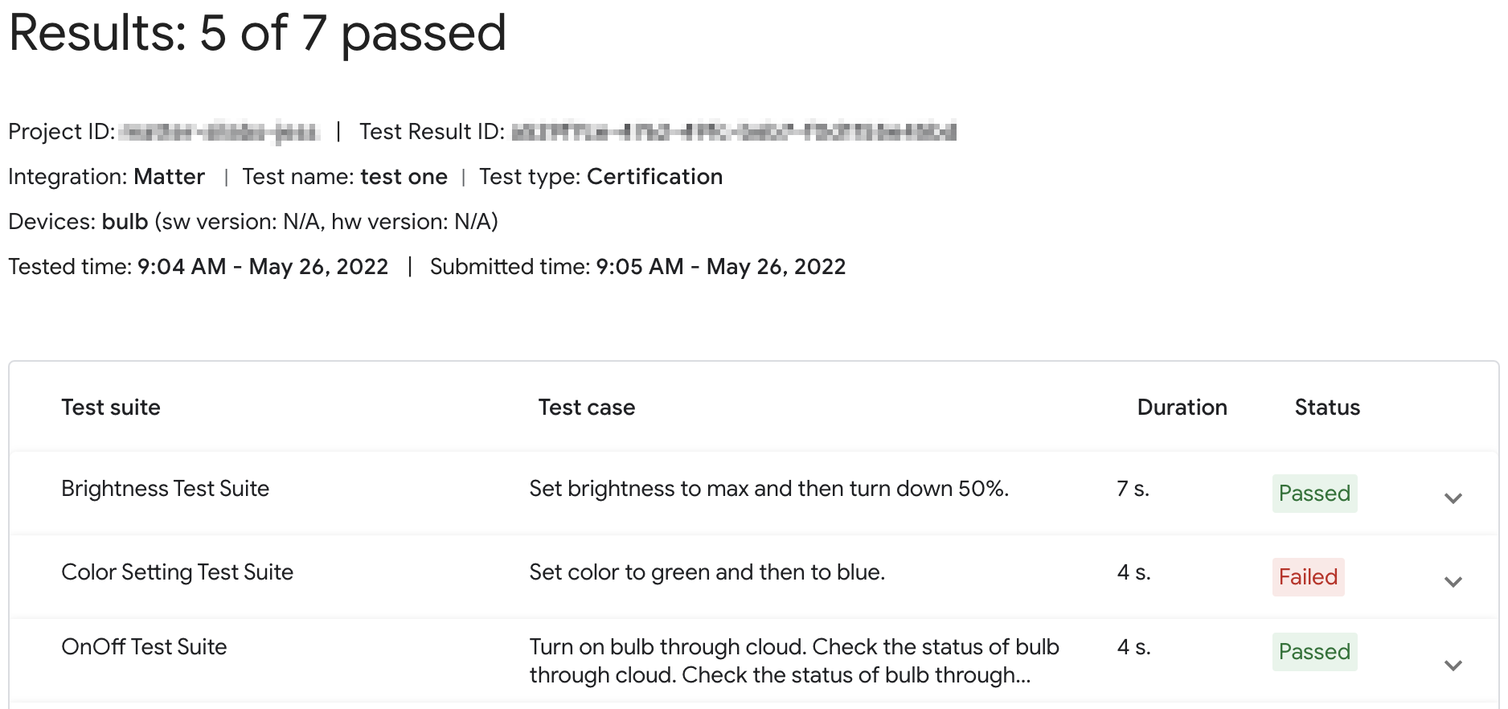Click the Certification test type label
1508x709 pixels.
(654, 176)
